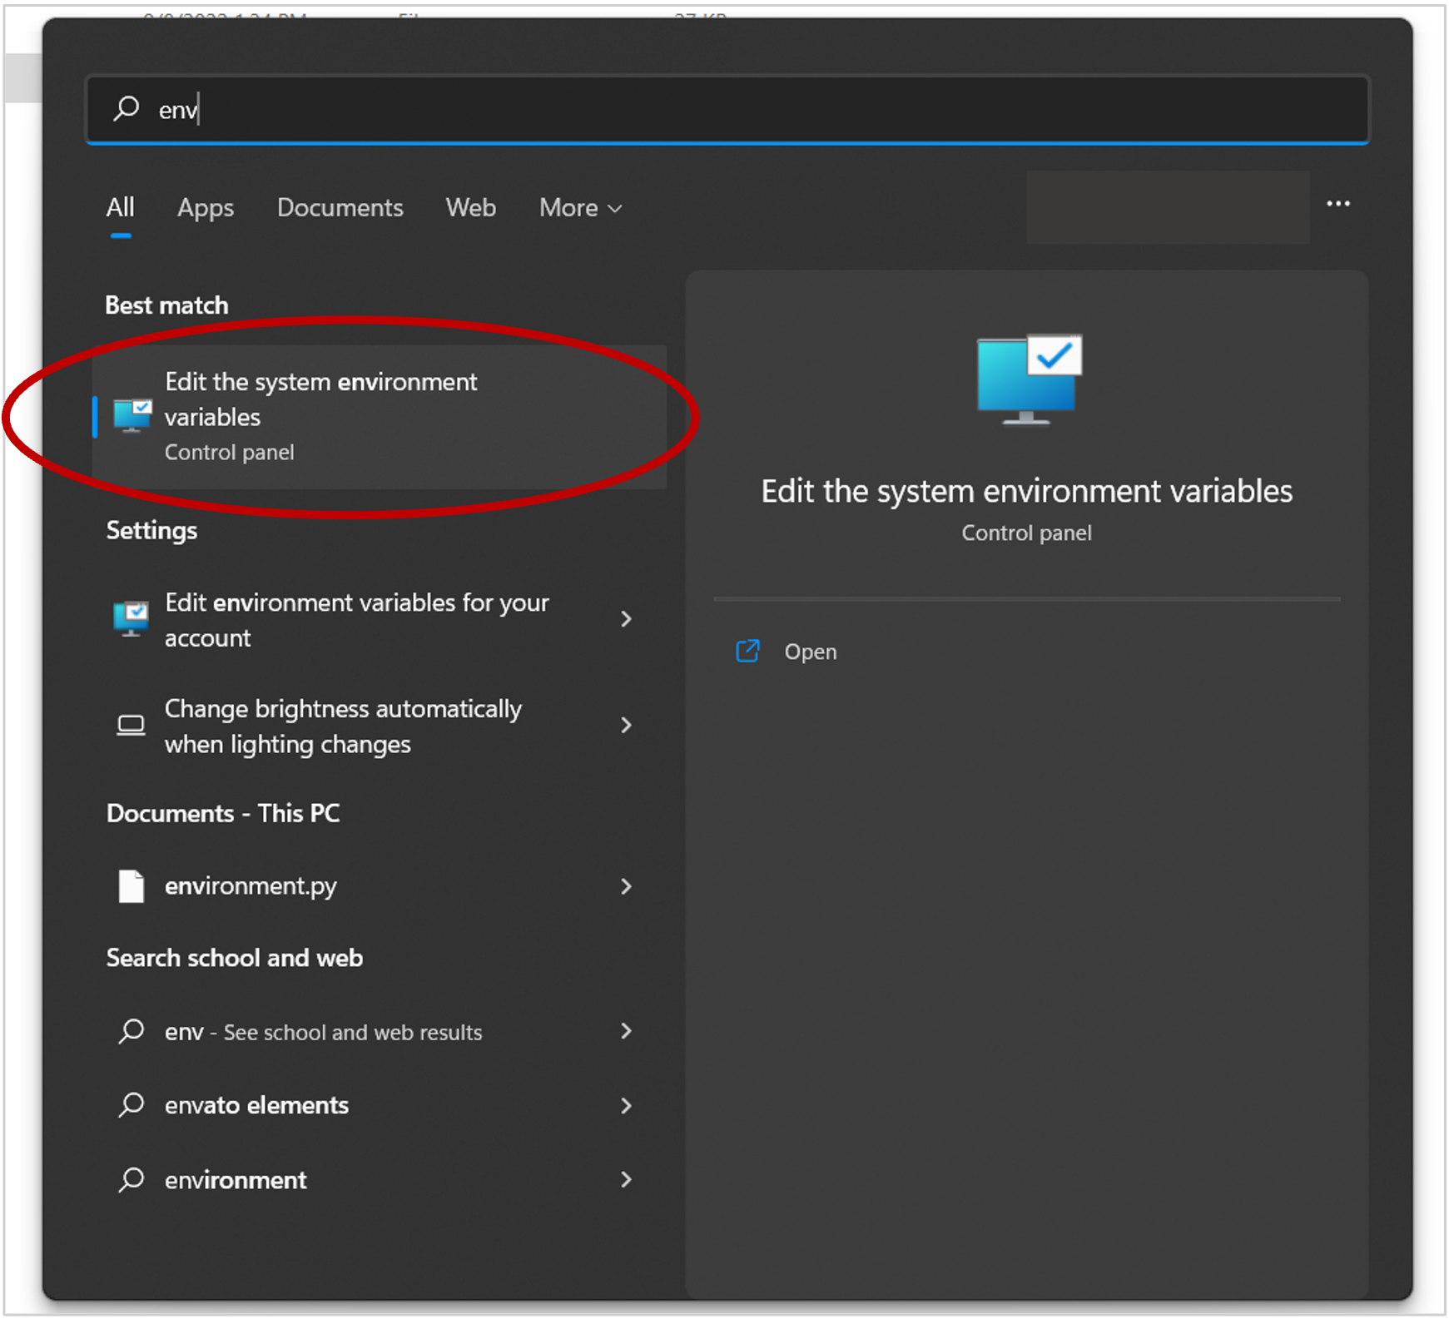Click the search magnifier icon in search box
1449x1319 pixels.
127,108
